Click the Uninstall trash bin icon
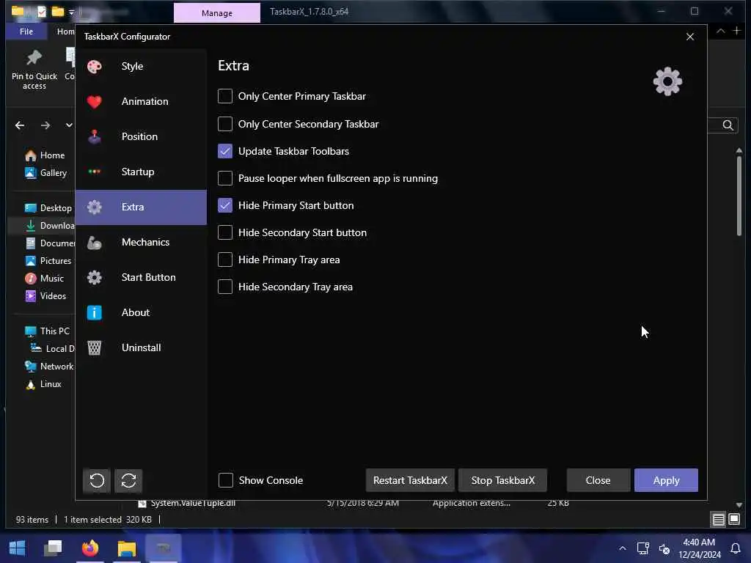This screenshot has width=751, height=563. (x=95, y=348)
